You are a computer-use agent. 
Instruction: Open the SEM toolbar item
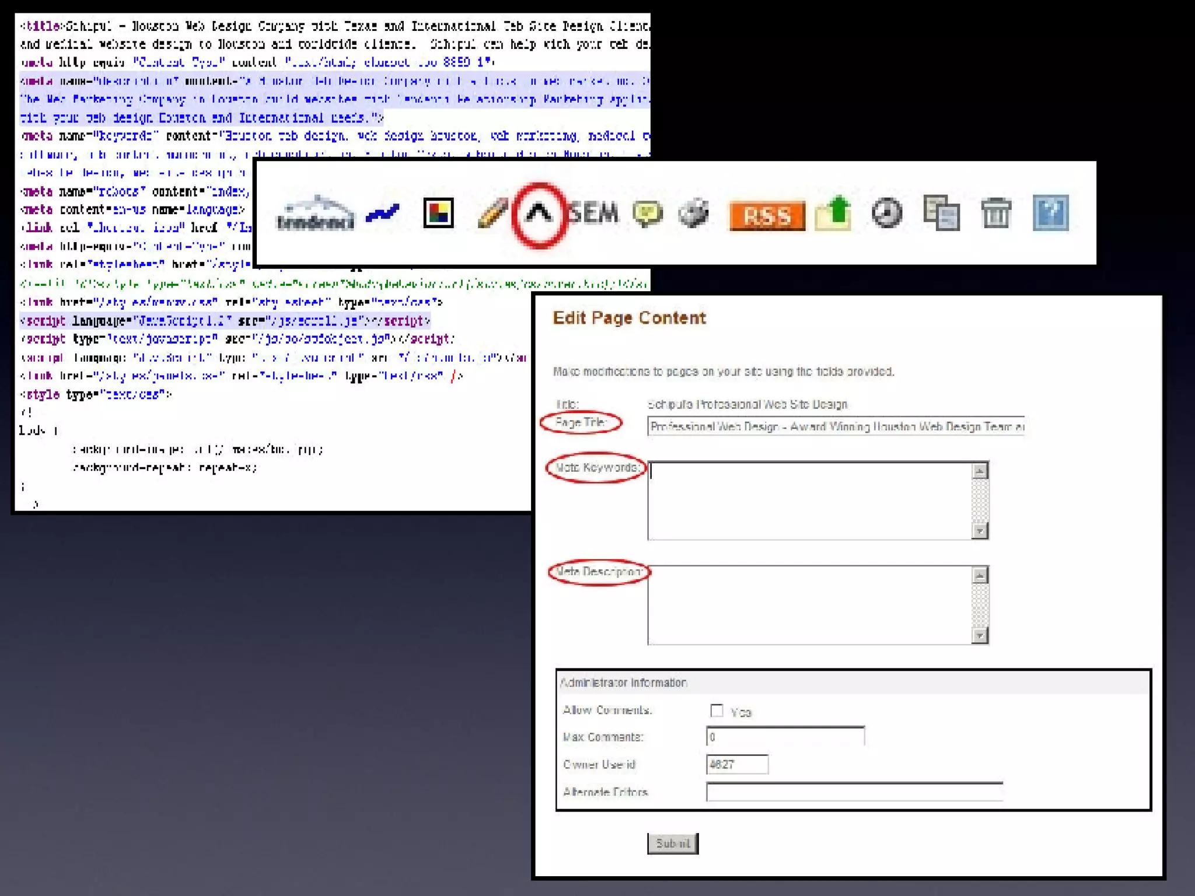[593, 213]
